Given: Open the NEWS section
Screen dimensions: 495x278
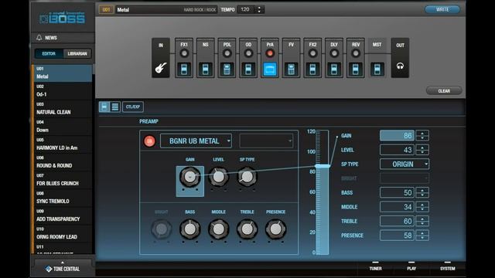Looking at the screenshot, I should (x=63, y=38).
